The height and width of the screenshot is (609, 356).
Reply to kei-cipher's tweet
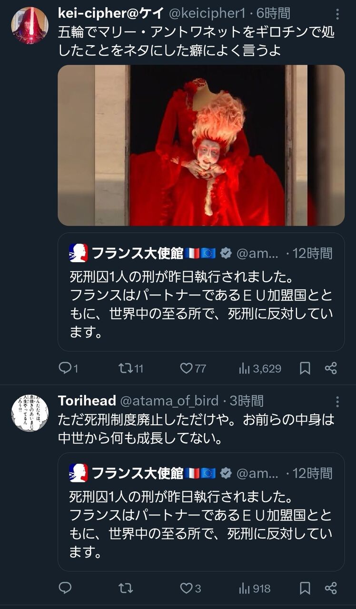65,368
